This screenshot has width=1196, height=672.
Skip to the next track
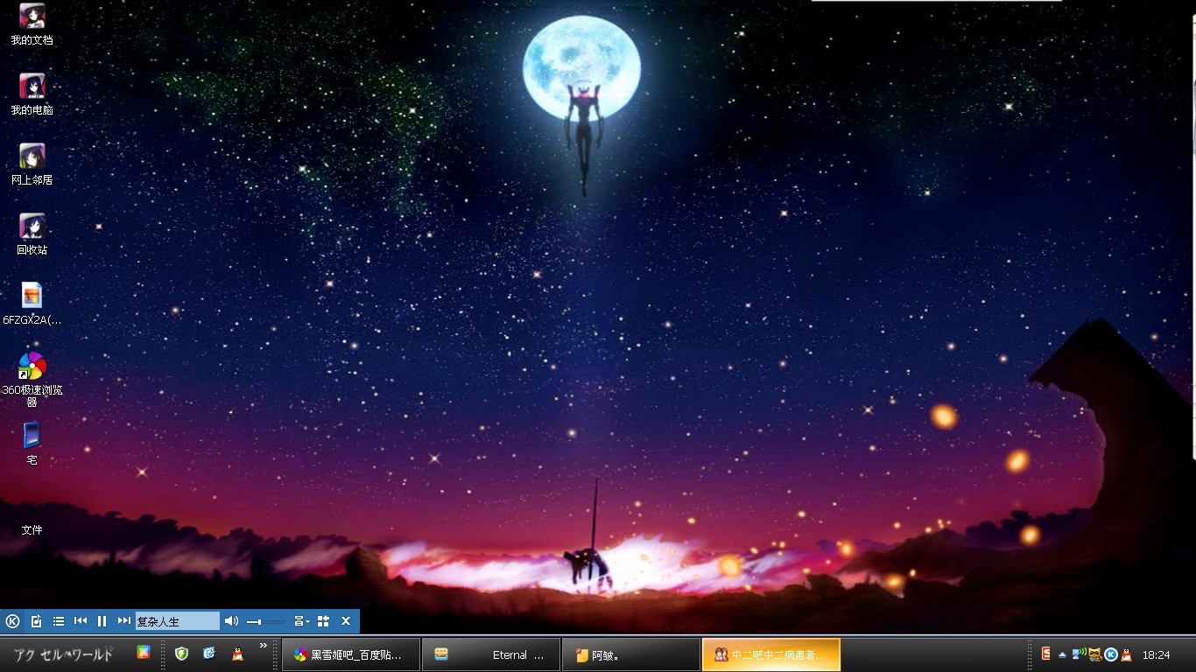[x=123, y=621]
